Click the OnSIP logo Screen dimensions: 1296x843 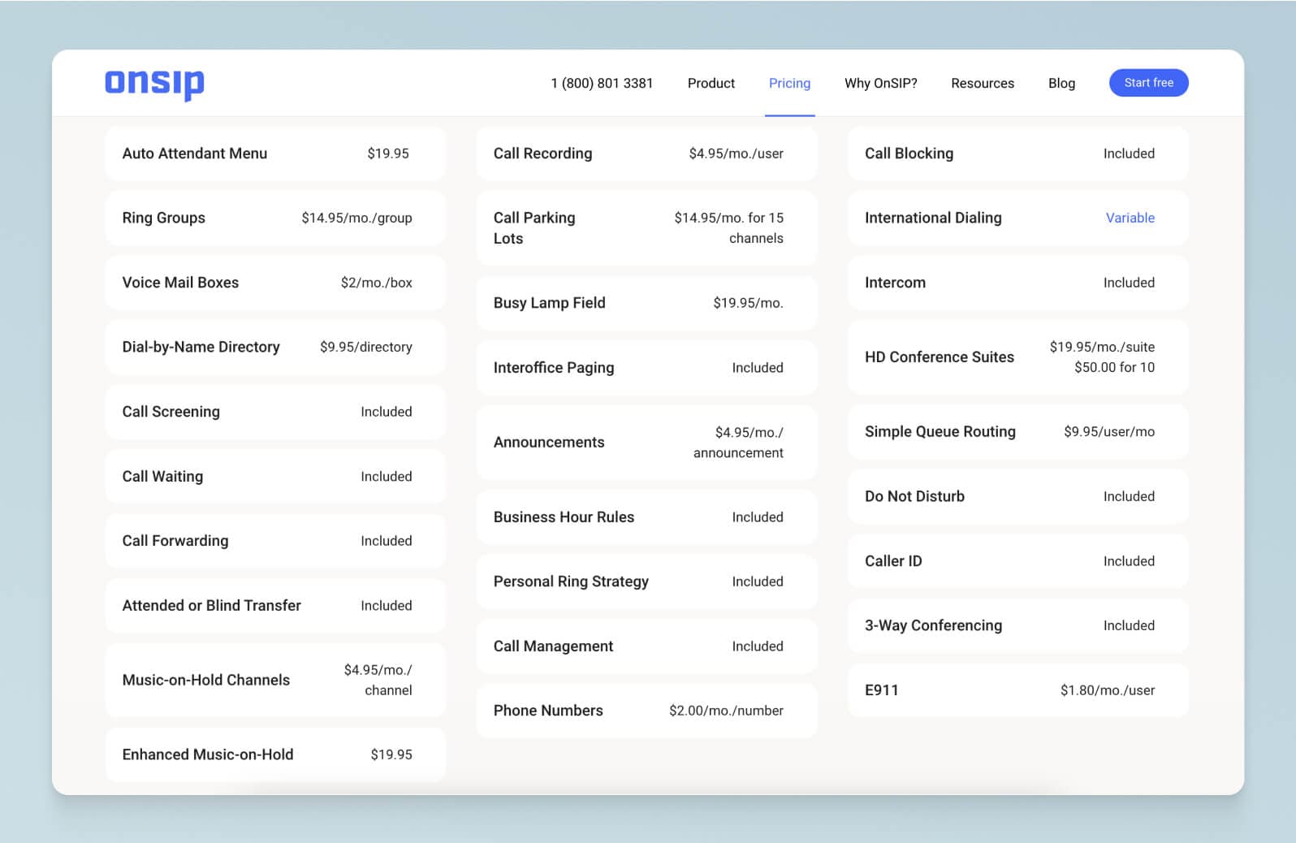click(154, 83)
